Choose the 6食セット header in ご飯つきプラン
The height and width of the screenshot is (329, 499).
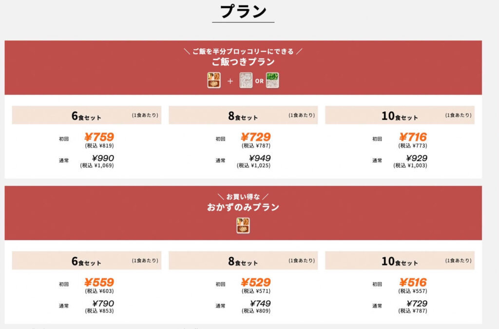pos(86,116)
